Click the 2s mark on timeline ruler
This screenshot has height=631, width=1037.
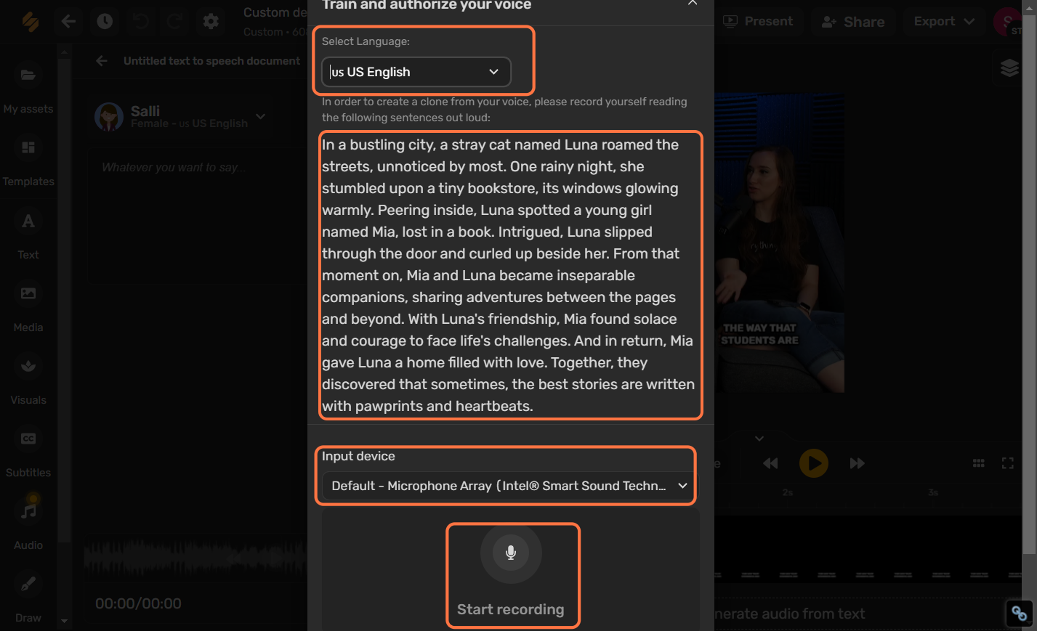click(788, 492)
